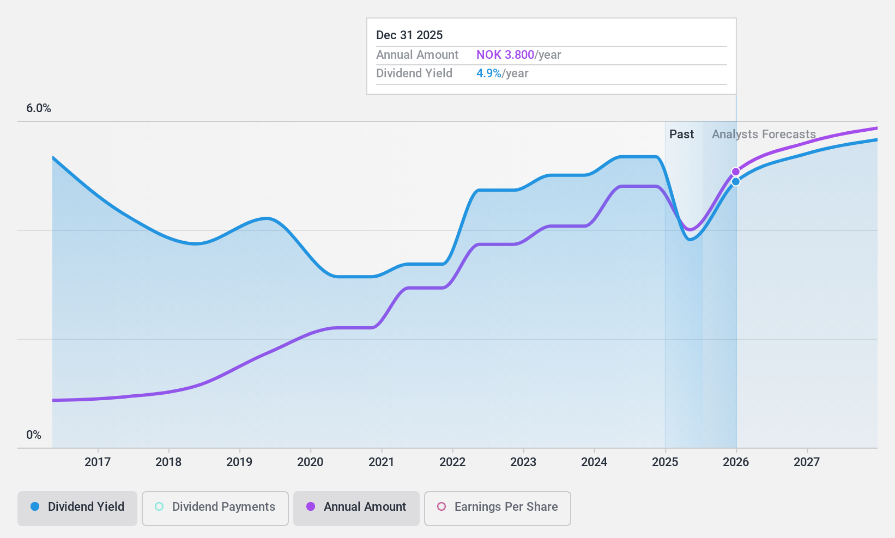Toggle the Dividend Yield series off
Screen dimensions: 895x538
pyautogui.click(x=77, y=509)
